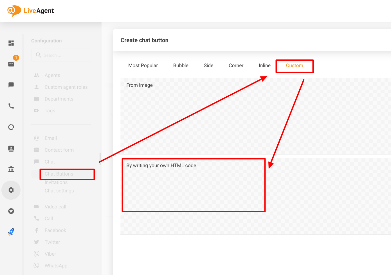Open the phone calls icon
The width and height of the screenshot is (391, 275).
[x=11, y=106]
